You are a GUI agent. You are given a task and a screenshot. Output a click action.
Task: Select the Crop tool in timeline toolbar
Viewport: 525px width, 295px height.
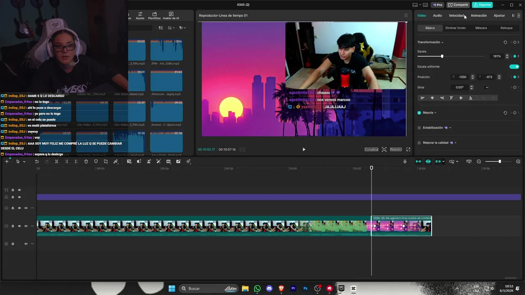tap(106, 161)
